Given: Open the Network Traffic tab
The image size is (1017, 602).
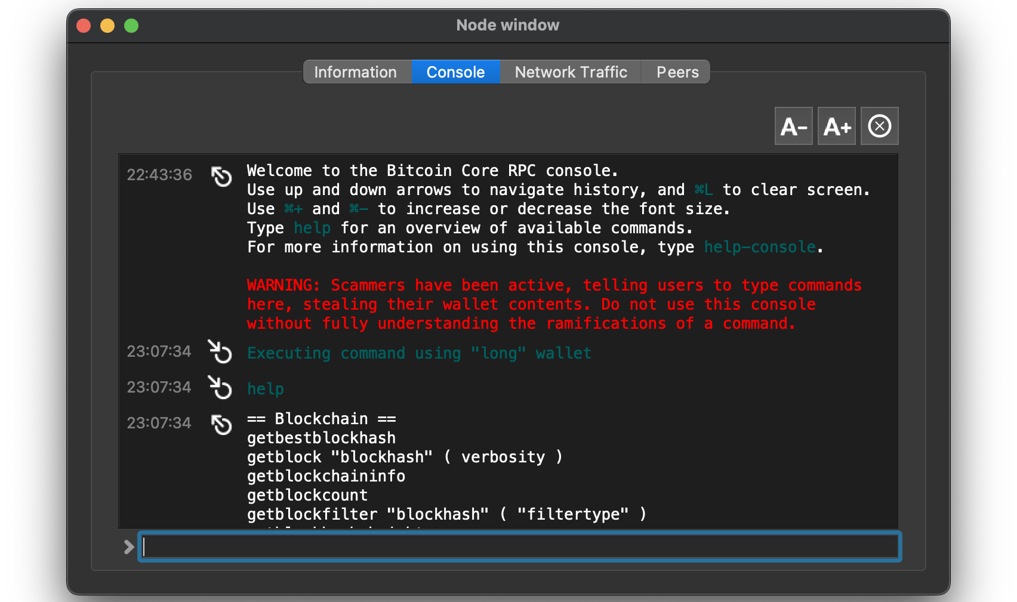Looking at the screenshot, I should coord(571,72).
